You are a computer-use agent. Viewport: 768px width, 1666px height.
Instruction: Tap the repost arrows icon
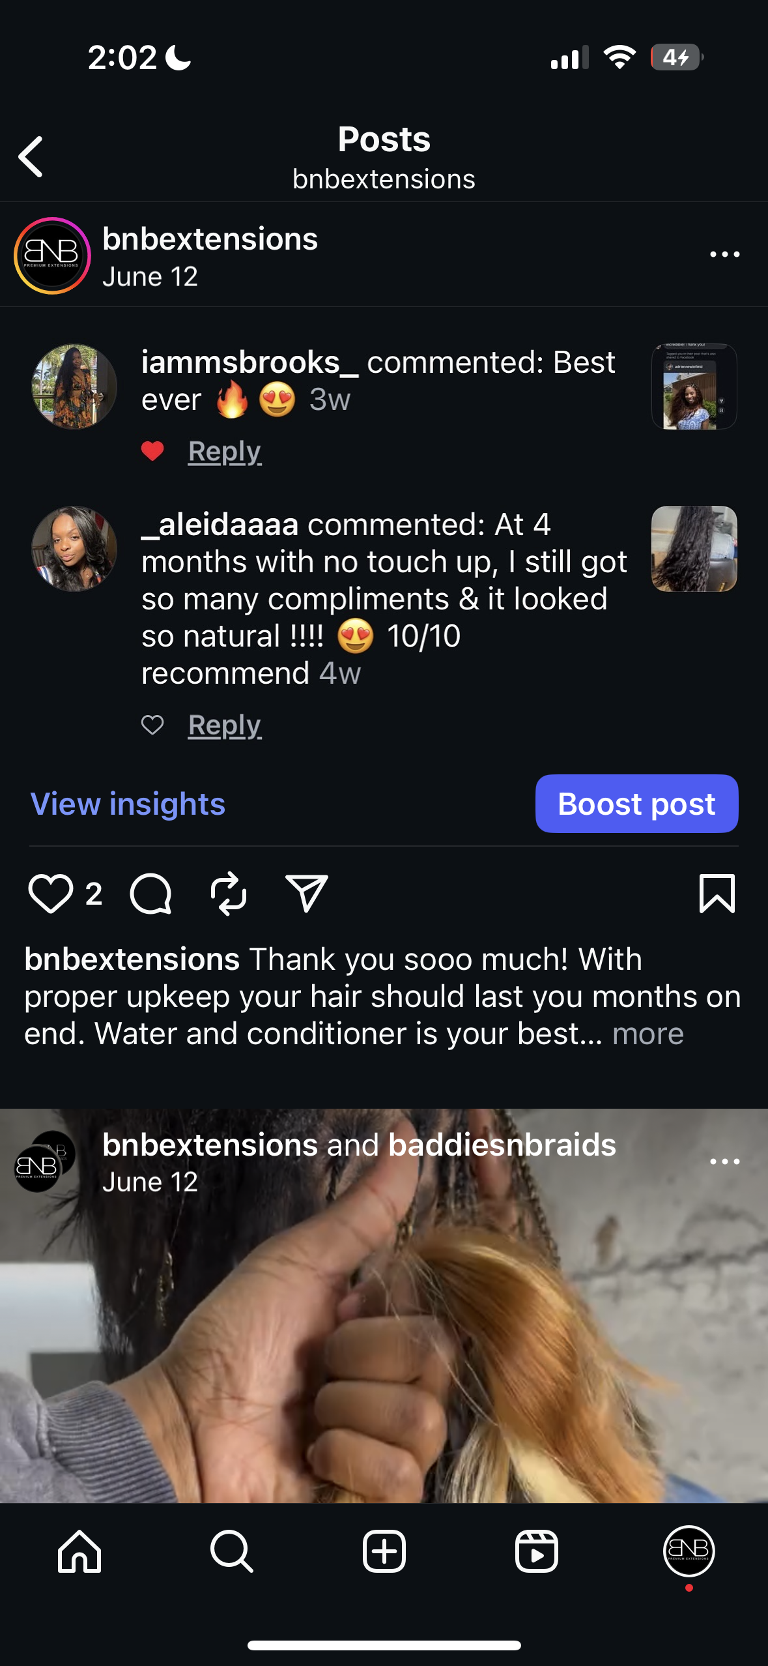click(x=229, y=894)
